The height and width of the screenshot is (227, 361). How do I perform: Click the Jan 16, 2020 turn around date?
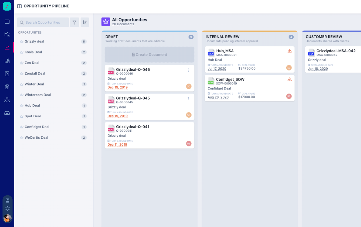(318, 69)
